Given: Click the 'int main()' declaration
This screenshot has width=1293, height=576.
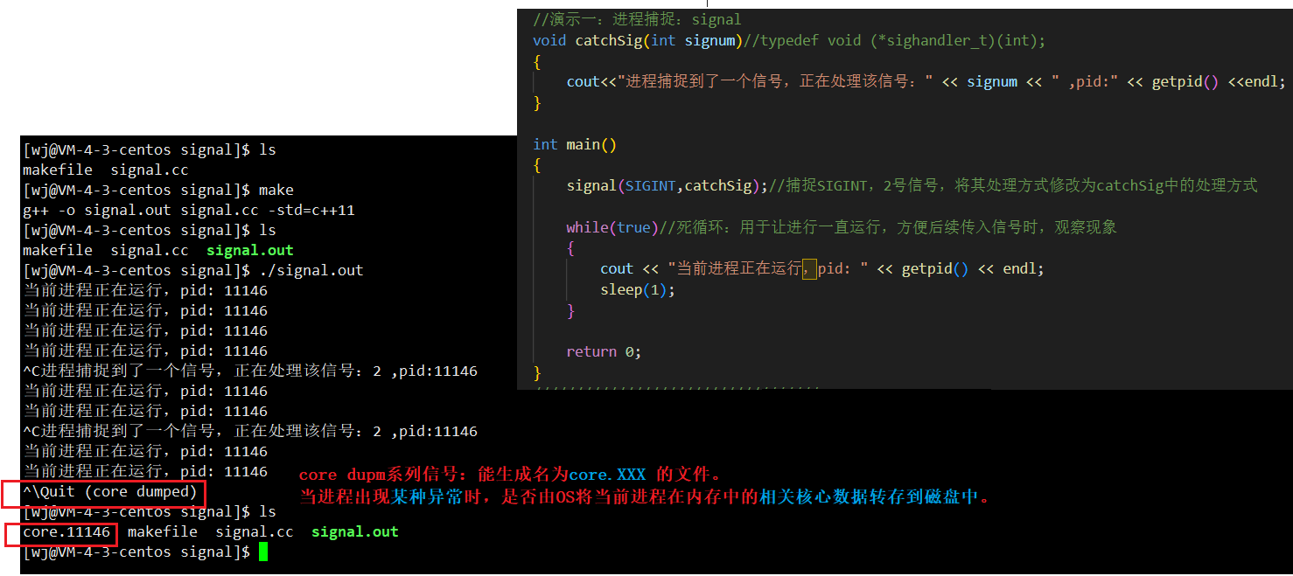Looking at the screenshot, I should [x=575, y=144].
